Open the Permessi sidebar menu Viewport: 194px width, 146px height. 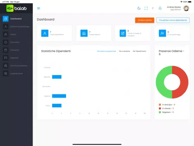[16, 42]
